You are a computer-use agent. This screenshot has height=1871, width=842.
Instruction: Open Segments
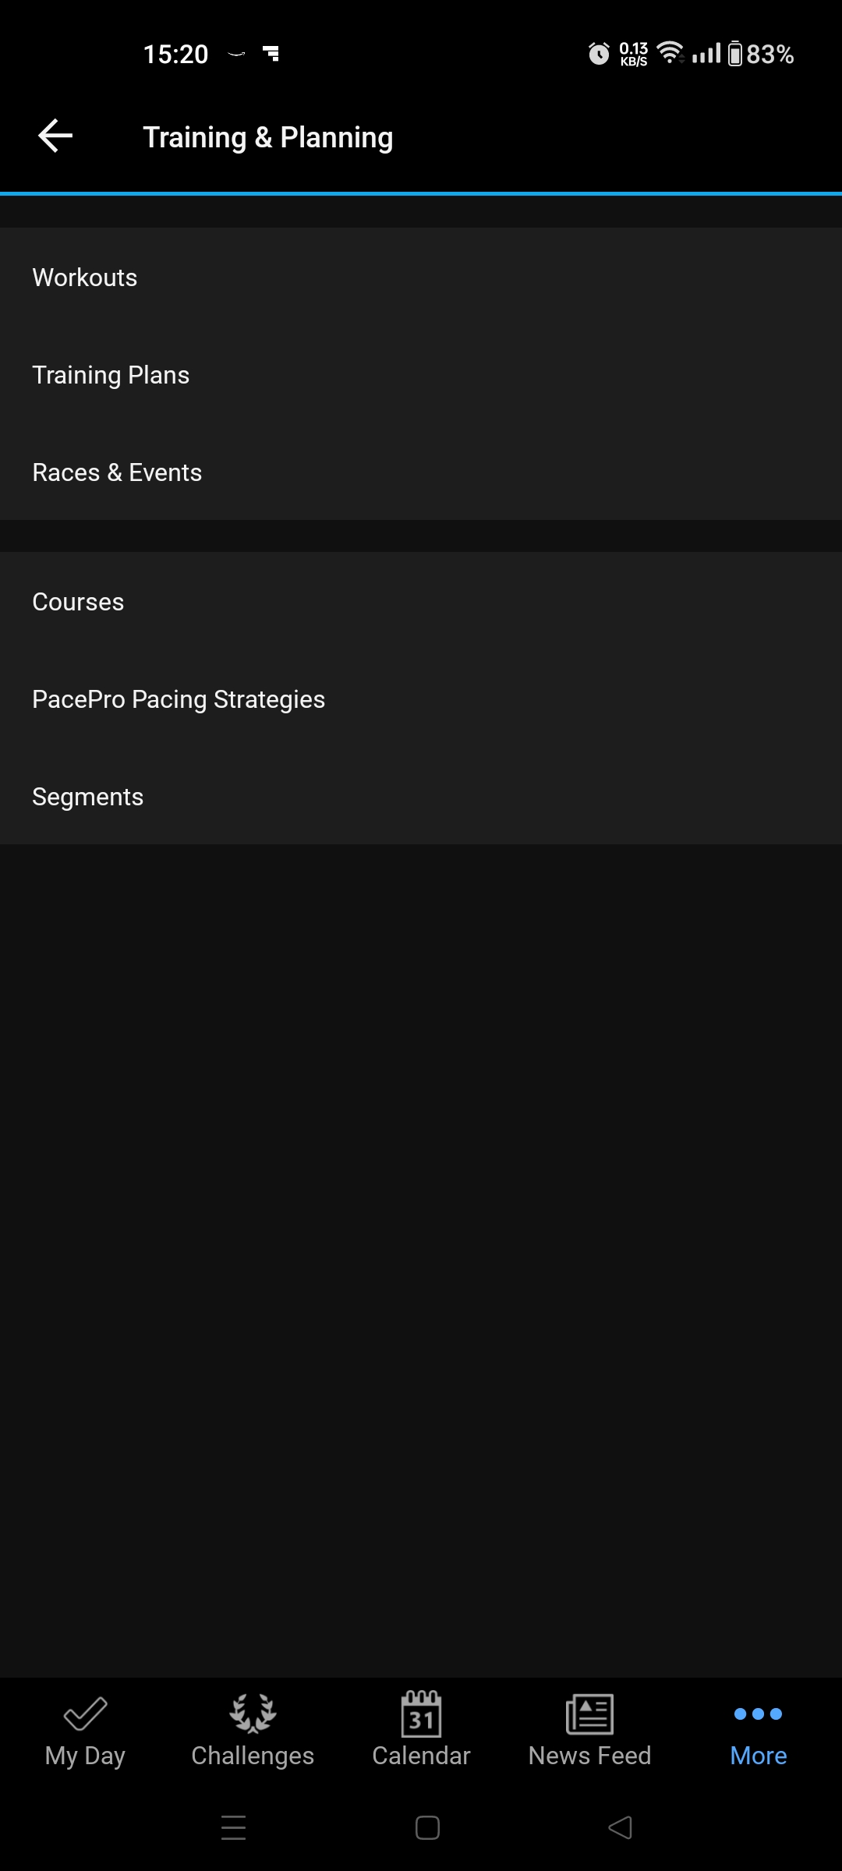[x=421, y=796]
